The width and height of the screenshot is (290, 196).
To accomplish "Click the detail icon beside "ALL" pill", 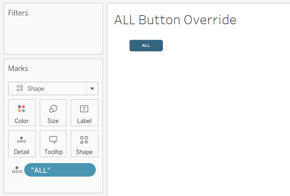I will tap(17, 170).
